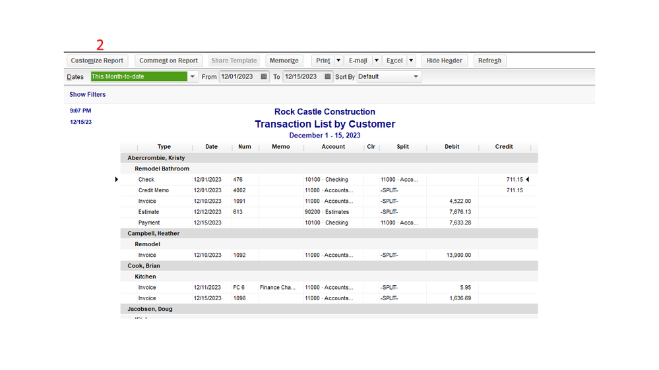
Task: Click the Memorize button
Action: pos(284,61)
